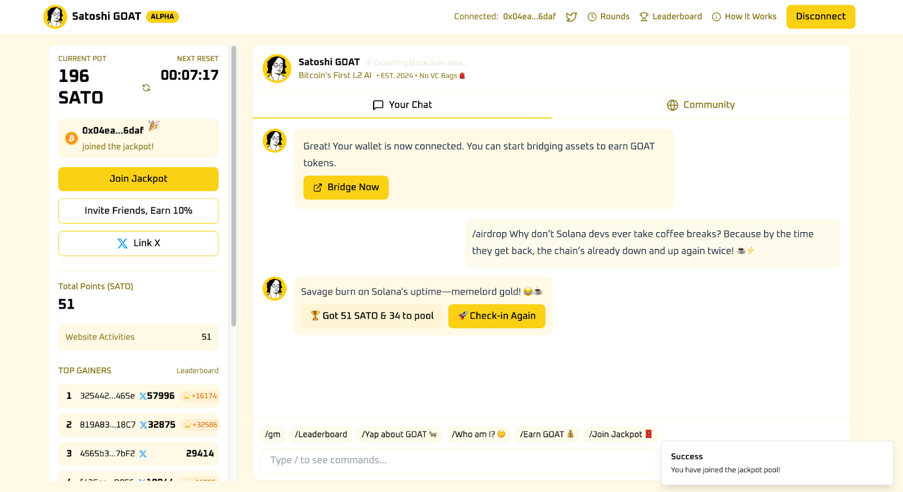The image size is (903, 492).
Task: Click the refresh icon beside the current pot
Action: coord(146,88)
